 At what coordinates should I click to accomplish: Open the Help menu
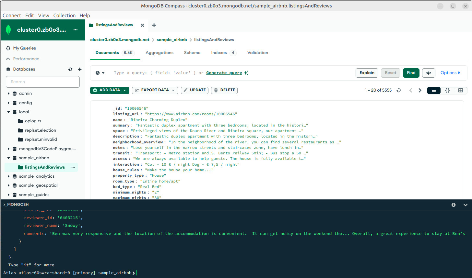[85, 16]
